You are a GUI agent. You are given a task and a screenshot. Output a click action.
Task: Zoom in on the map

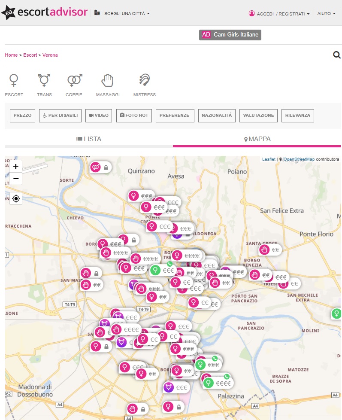coord(16,167)
